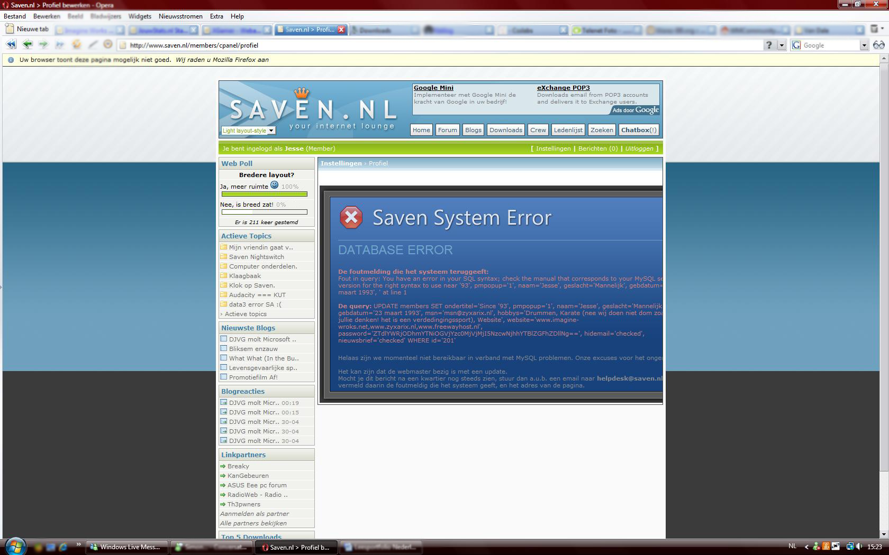Click the info icon in yellow notification bar
The width and height of the screenshot is (889, 555).
tap(11, 60)
